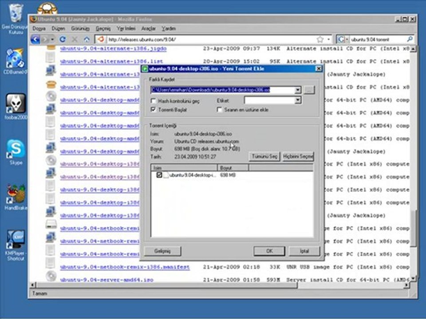Reload the page in Firefox
The width and height of the screenshot is (426, 319).
pos(63,39)
